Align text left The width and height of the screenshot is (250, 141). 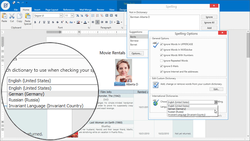coord(93,22)
